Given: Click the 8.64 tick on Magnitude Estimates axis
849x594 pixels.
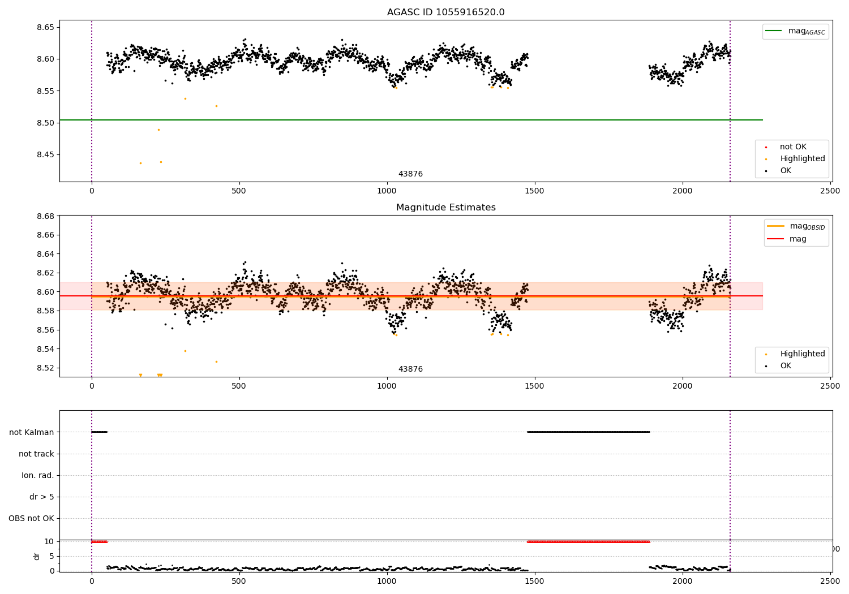Looking at the screenshot, I should [x=45, y=254].
